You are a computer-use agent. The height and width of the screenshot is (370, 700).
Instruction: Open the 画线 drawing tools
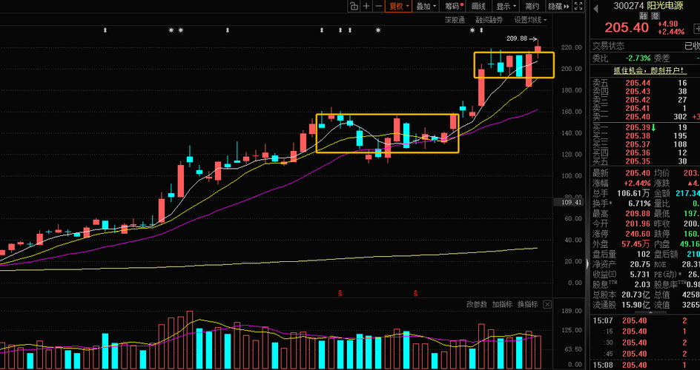[478, 6]
